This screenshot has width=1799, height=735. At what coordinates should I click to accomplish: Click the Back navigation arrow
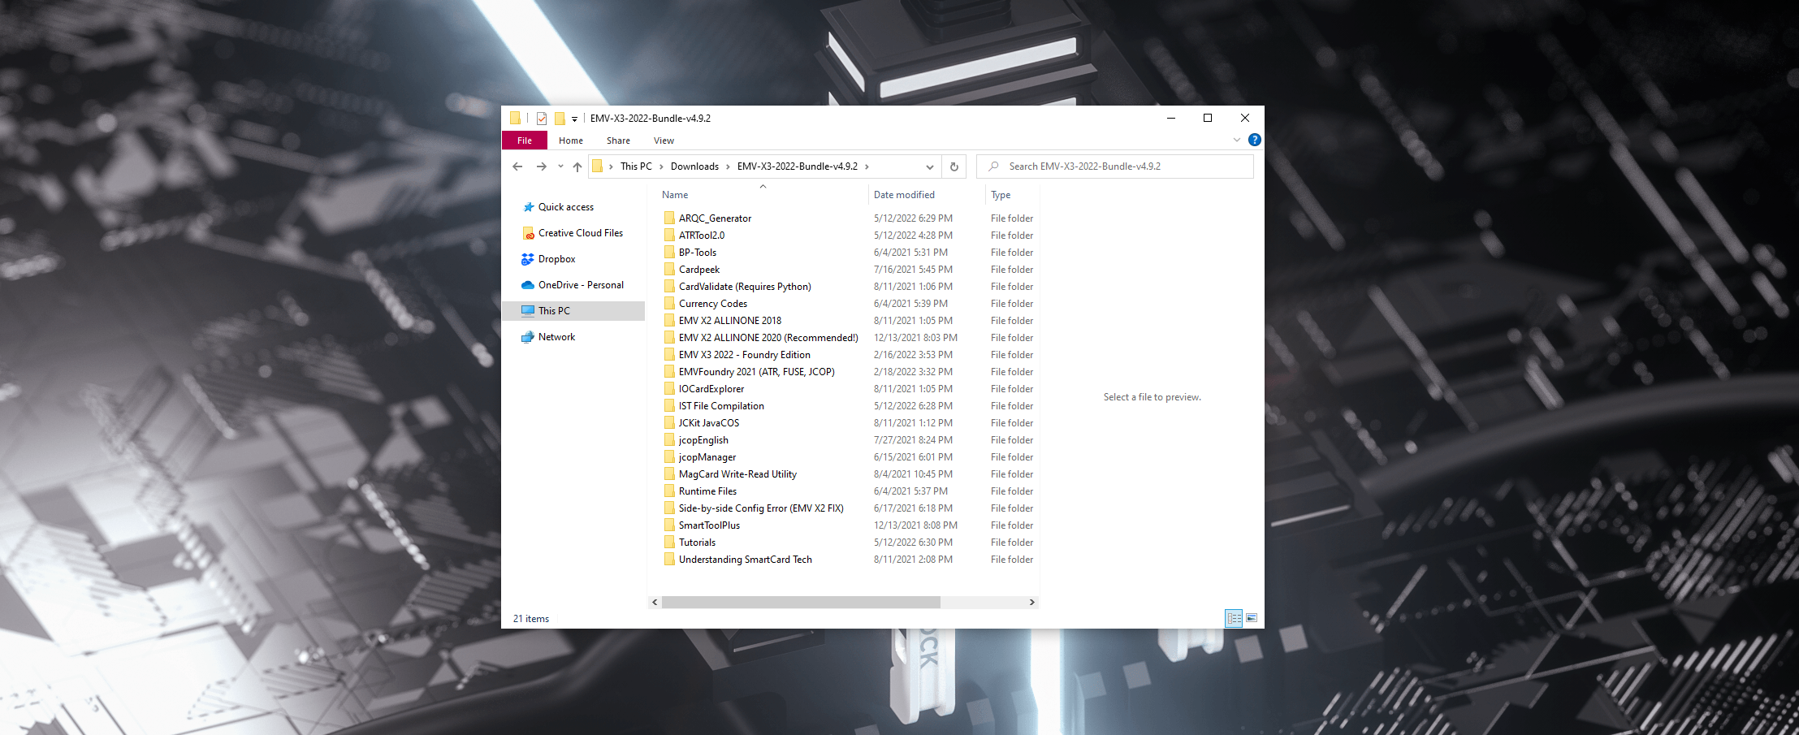(517, 166)
